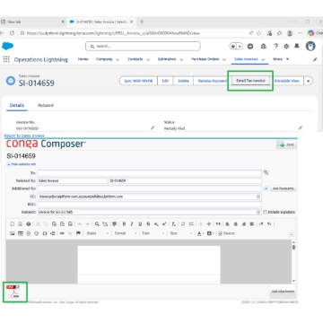Open the background color picker

210,233
